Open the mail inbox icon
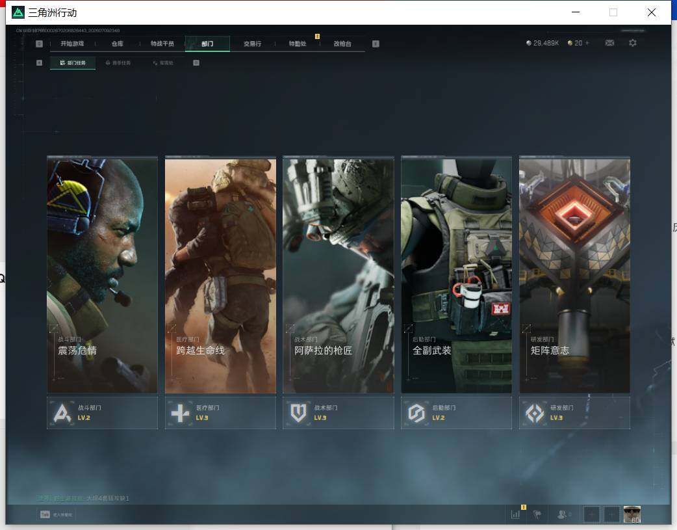677x530 pixels. pyautogui.click(x=609, y=43)
